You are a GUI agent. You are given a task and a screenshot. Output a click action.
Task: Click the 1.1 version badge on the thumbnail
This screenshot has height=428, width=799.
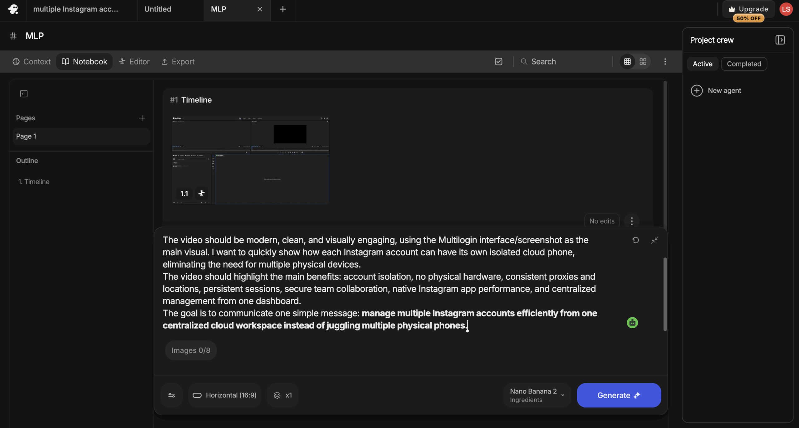[x=184, y=194]
